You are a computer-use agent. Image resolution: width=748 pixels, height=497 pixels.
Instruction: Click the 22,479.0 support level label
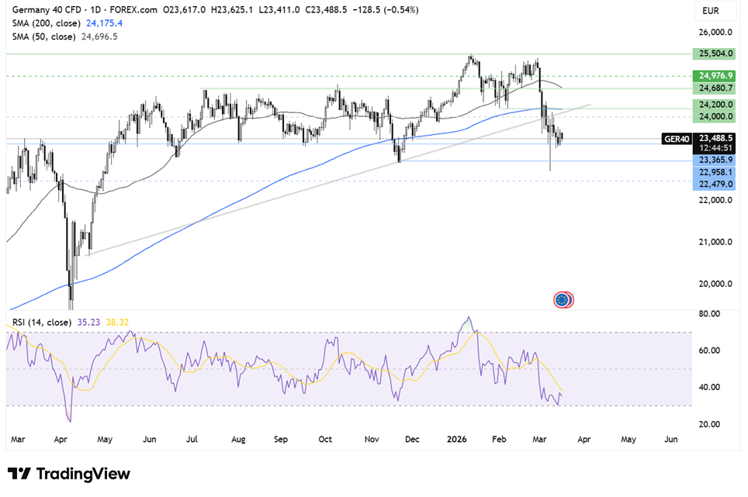(x=715, y=184)
